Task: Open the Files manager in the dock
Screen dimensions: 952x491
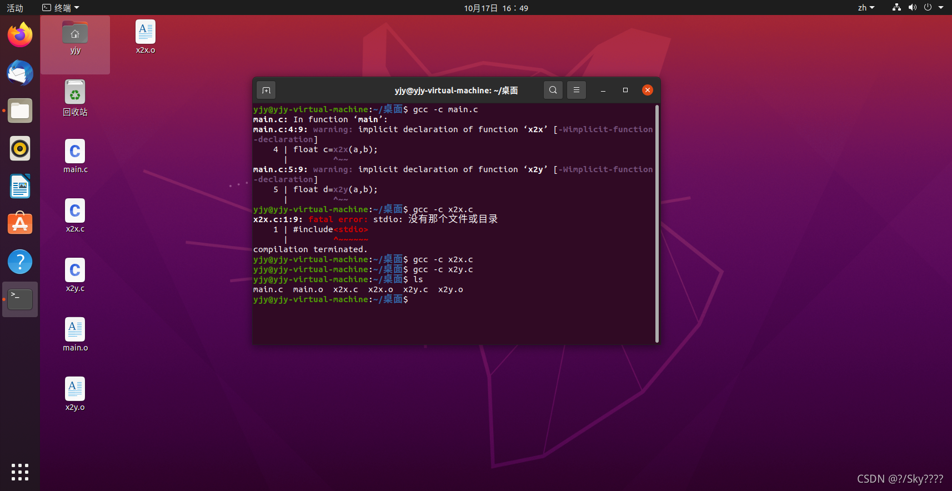Action: [20, 111]
